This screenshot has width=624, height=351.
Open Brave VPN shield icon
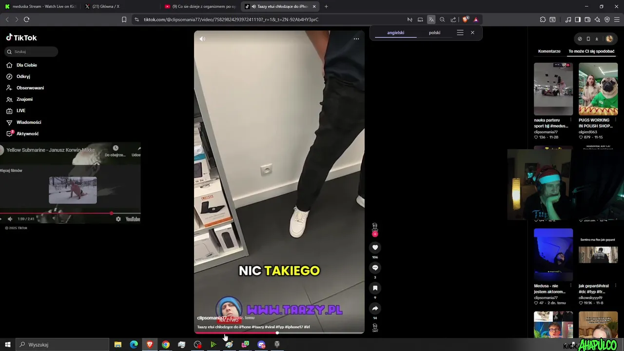coord(607,19)
